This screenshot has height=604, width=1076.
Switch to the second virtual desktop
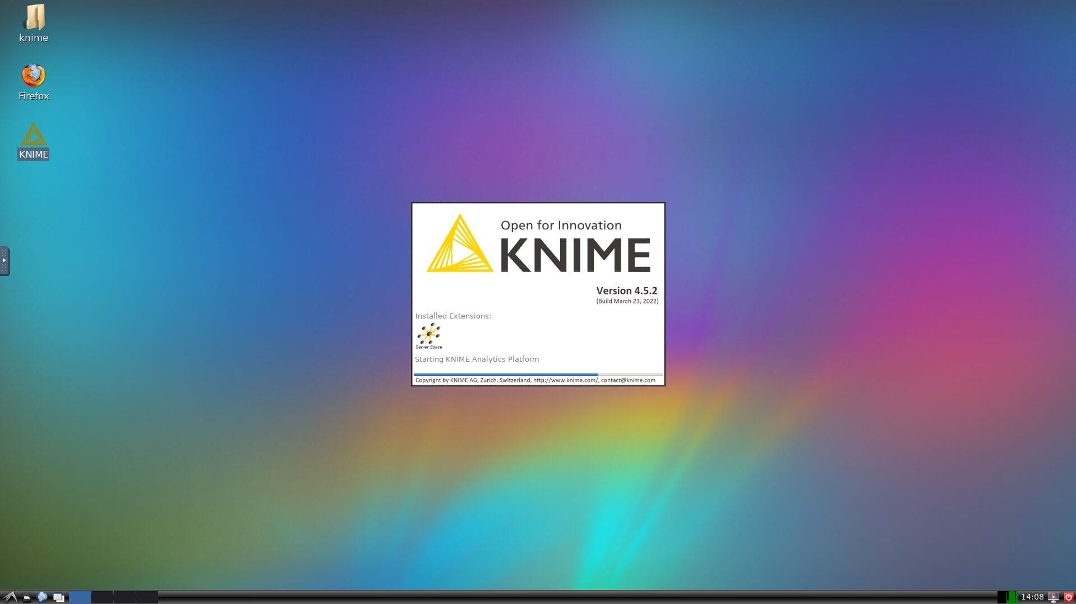pyautogui.click(x=101, y=597)
